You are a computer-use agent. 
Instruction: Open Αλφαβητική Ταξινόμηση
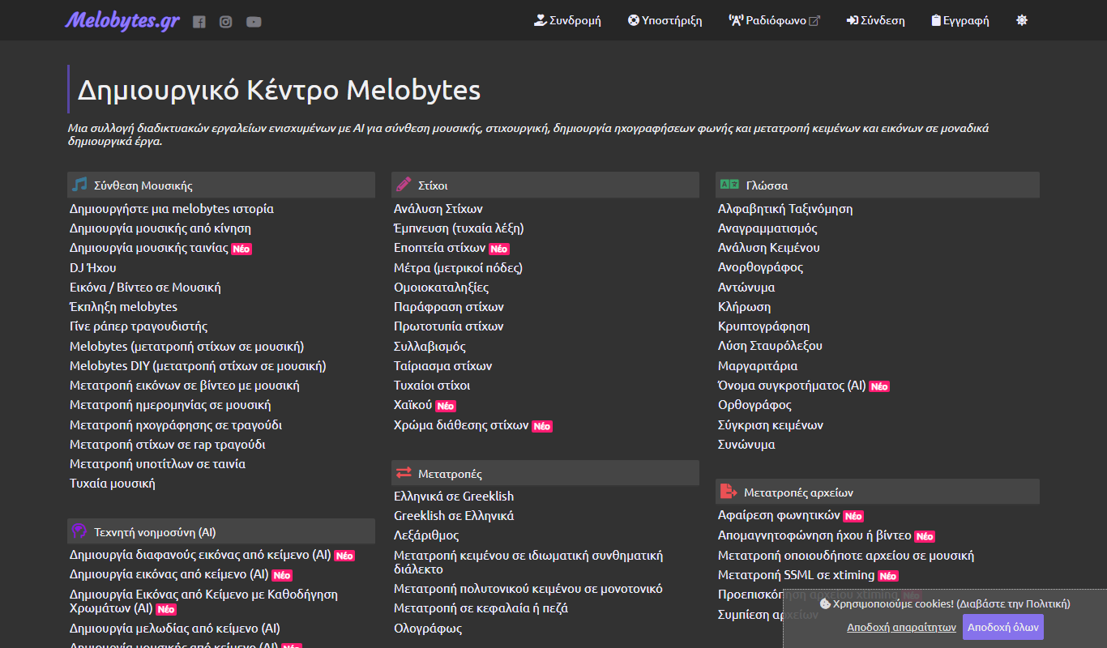(x=785, y=208)
